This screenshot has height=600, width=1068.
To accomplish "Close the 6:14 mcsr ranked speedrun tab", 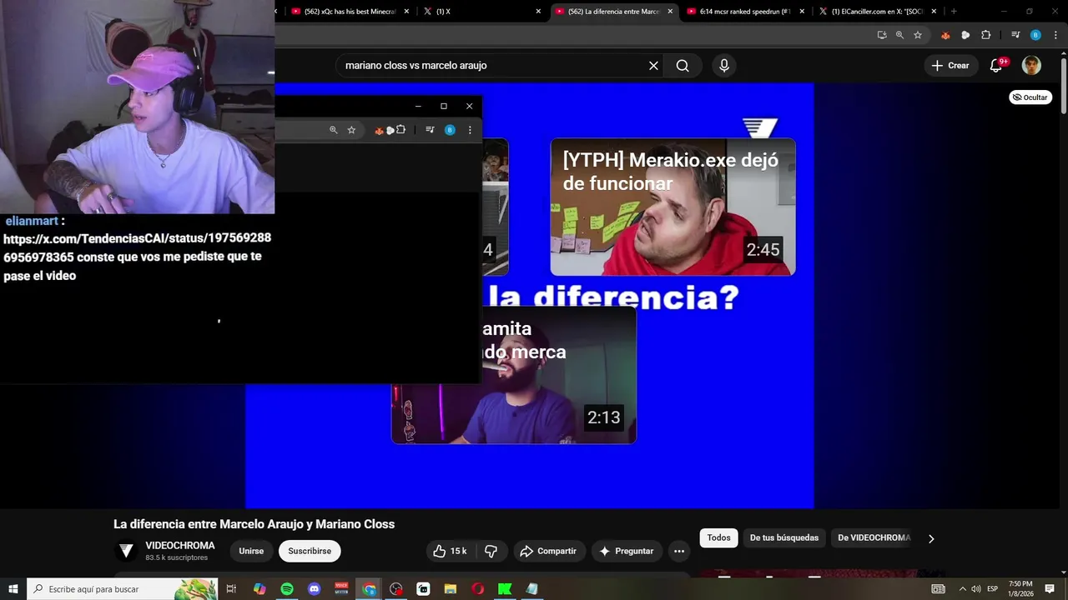I will [802, 12].
